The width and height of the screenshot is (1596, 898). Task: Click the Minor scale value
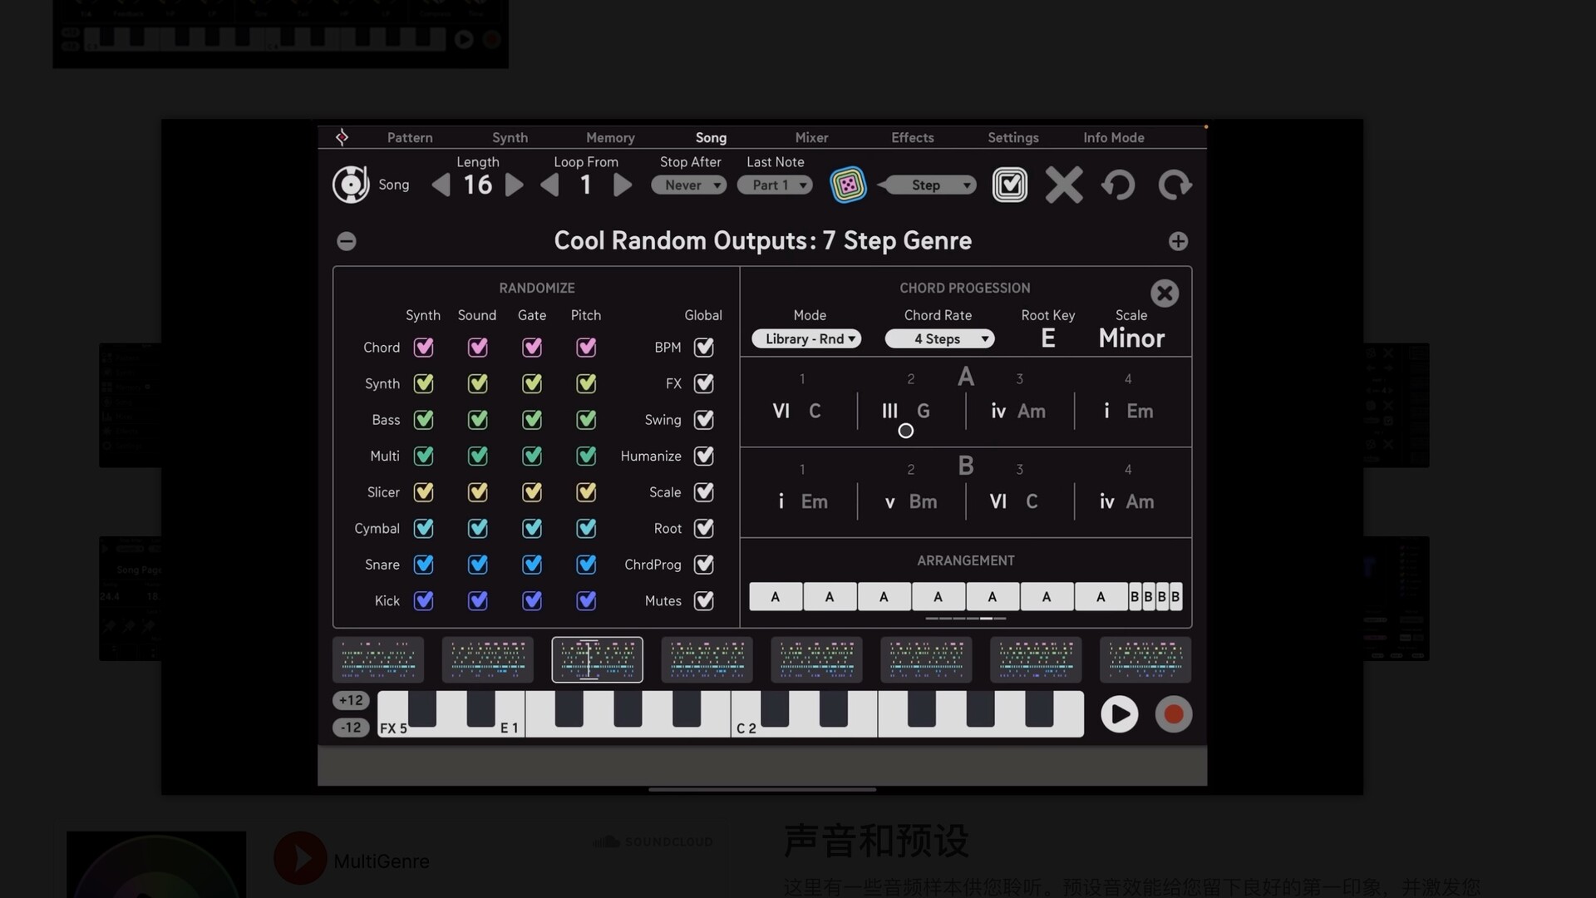pyautogui.click(x=1131, y=338)
